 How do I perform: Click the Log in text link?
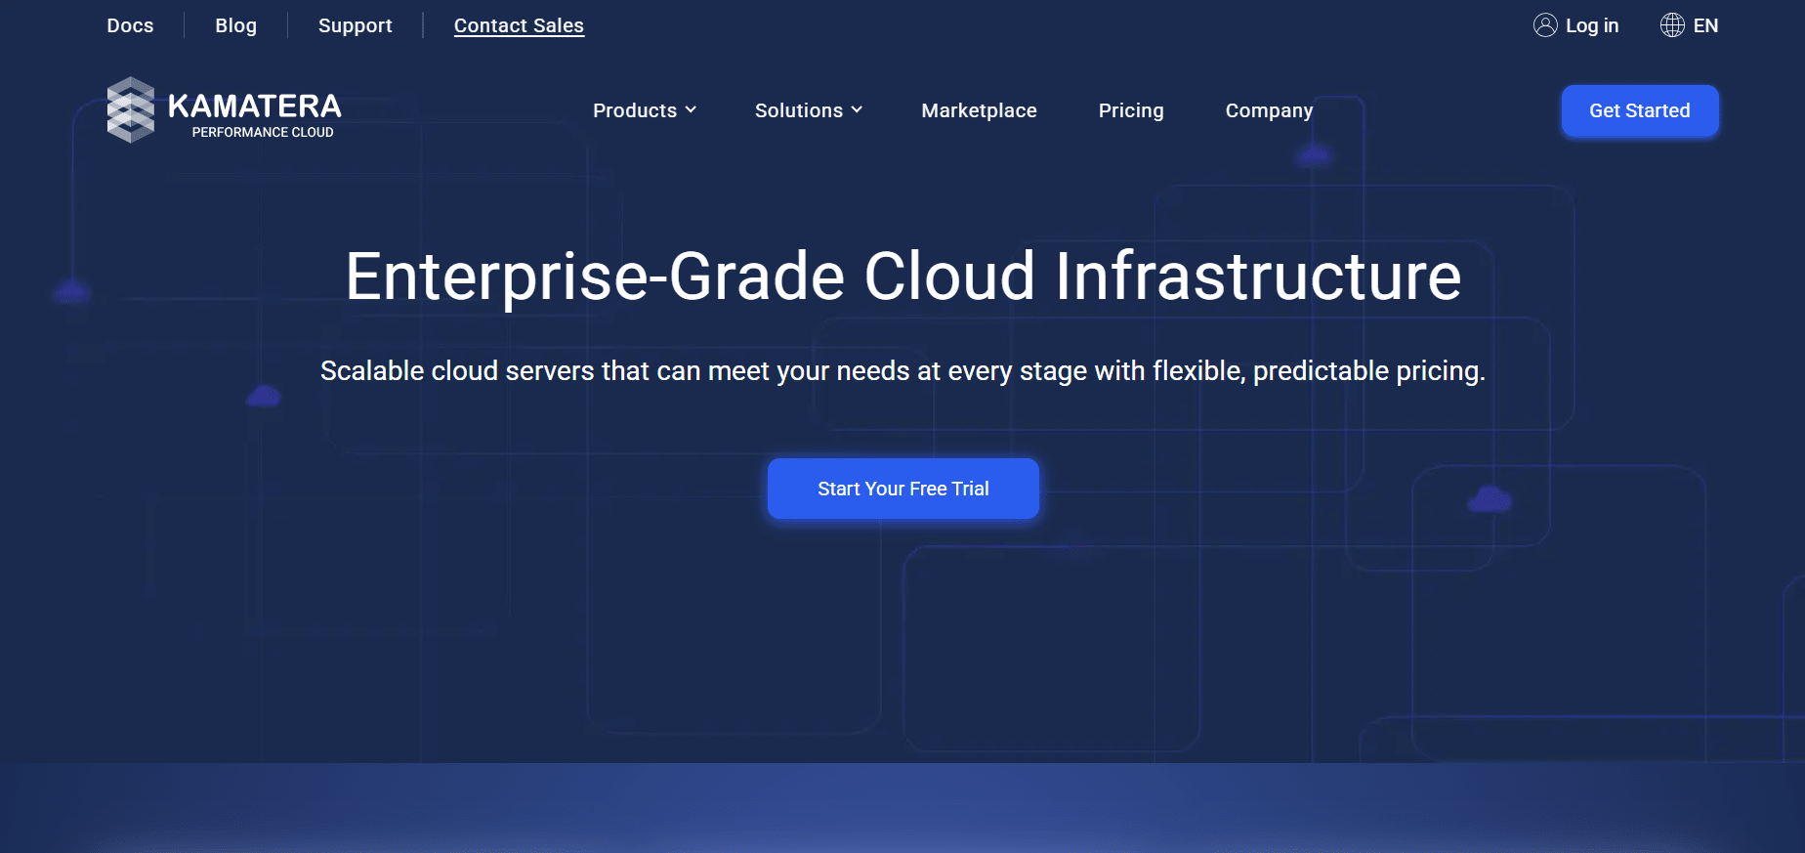pyautogui.click(x=1591, y=26)
